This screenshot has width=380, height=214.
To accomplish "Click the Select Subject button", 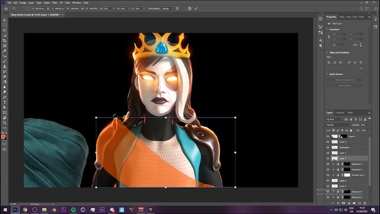I will click(x=345, y=86).
